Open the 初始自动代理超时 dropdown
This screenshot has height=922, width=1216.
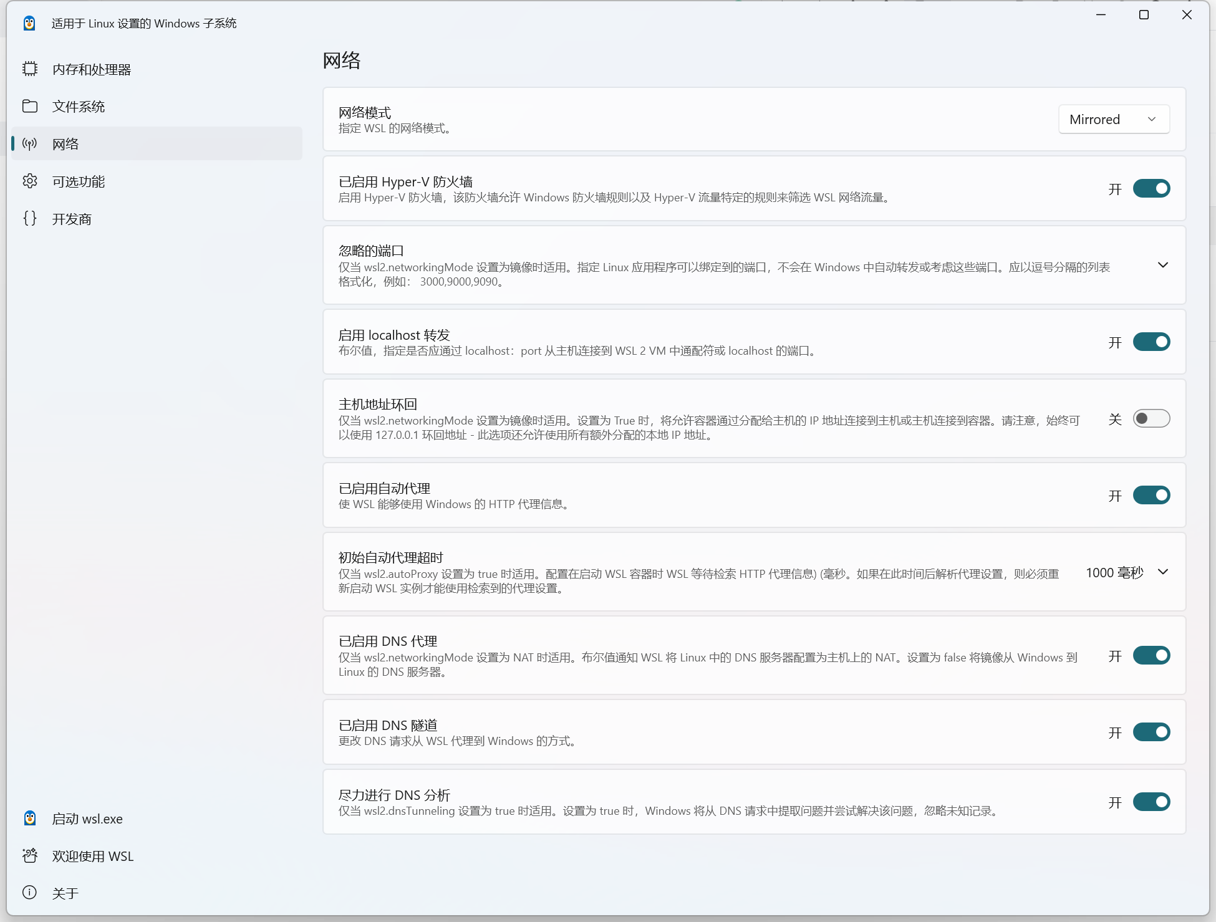click(1126, 572)
